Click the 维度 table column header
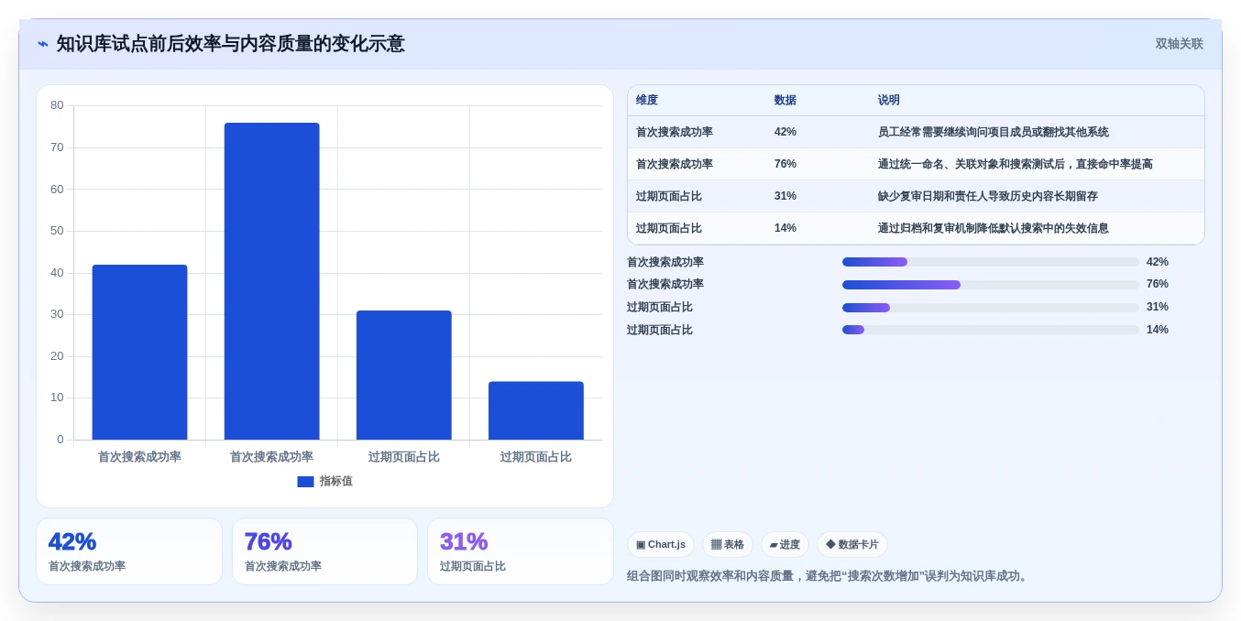The height and width of the screenshot is (621, 1241). coord(647,101)
